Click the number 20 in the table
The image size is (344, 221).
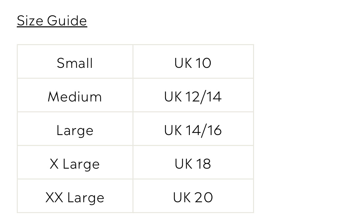pos(204,197)
